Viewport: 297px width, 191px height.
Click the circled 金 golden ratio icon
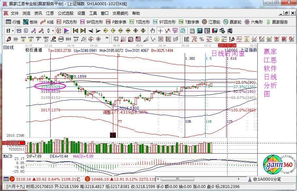217,39
